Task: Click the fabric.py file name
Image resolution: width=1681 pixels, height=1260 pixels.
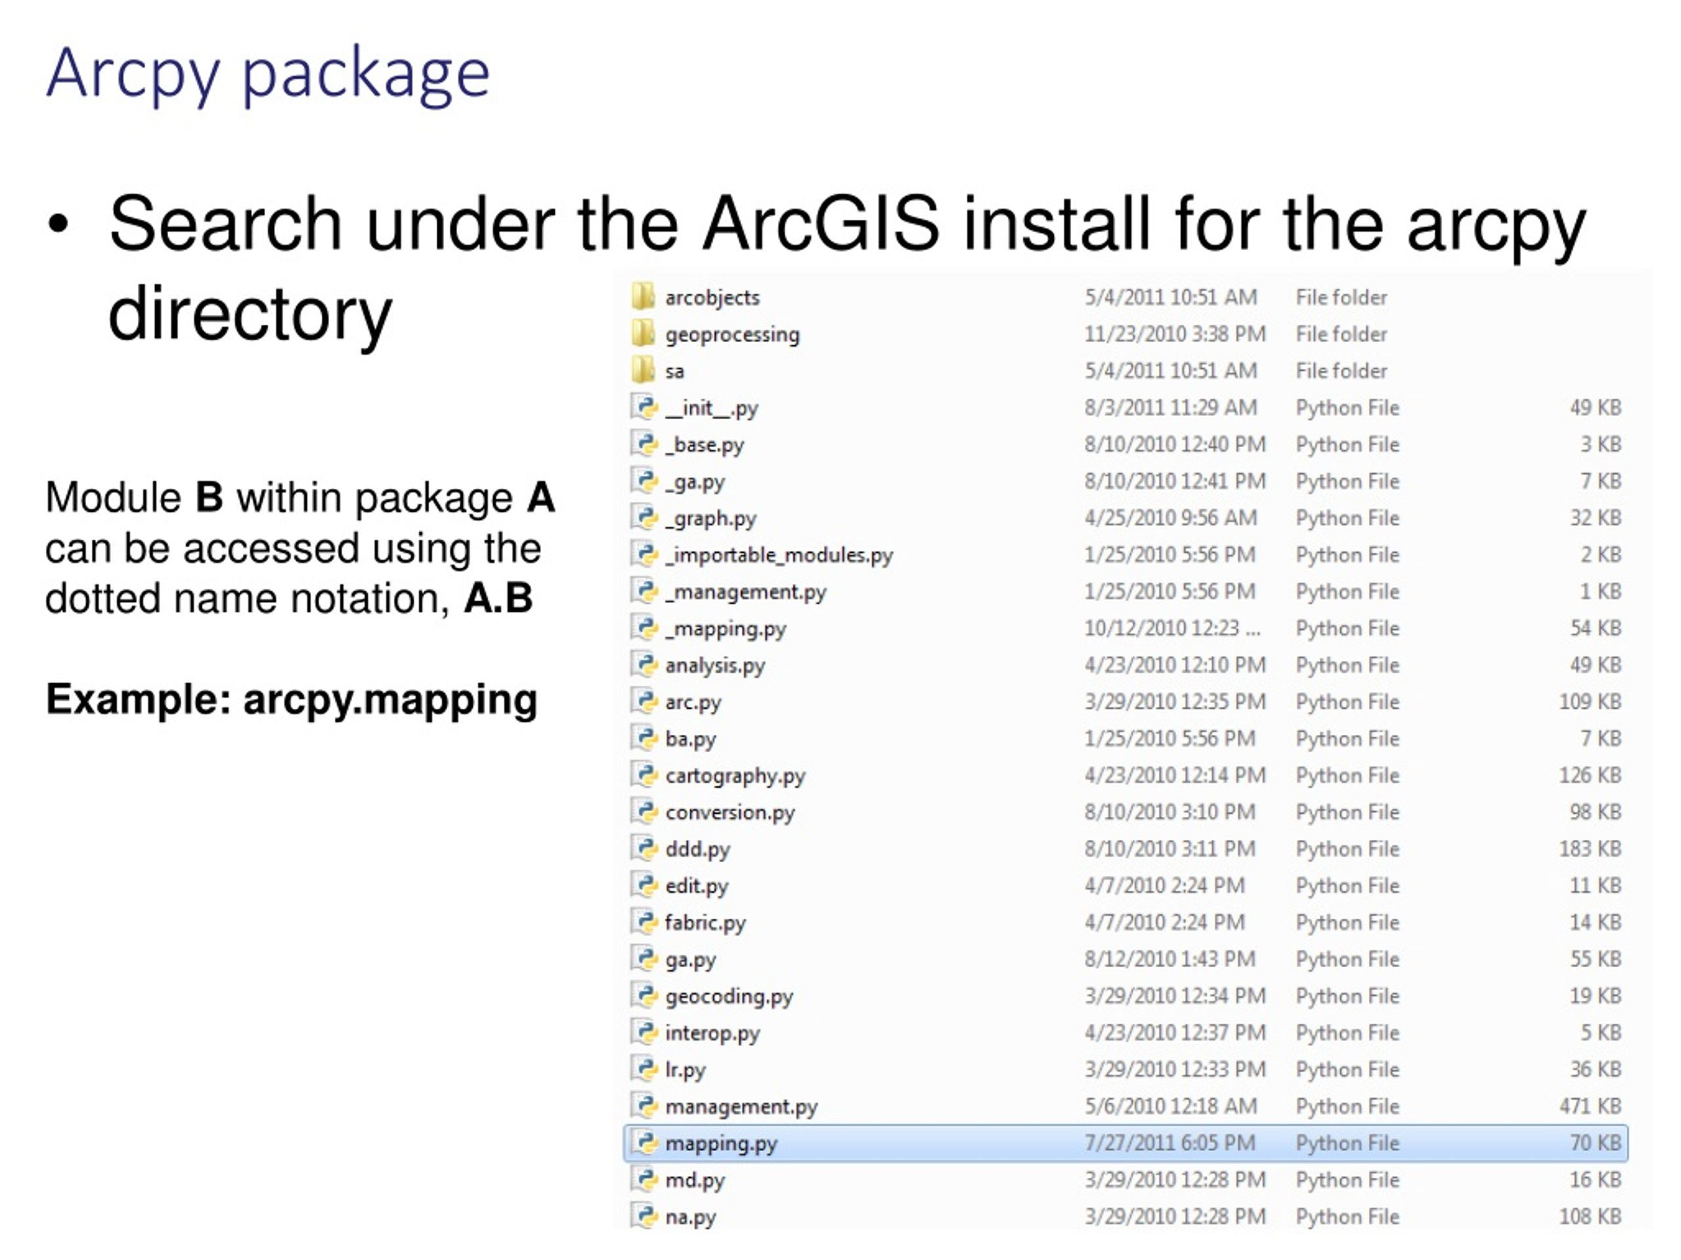Action: tap(705, 923)
